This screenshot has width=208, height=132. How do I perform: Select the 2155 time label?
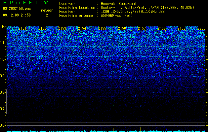[x=102, y=28]
